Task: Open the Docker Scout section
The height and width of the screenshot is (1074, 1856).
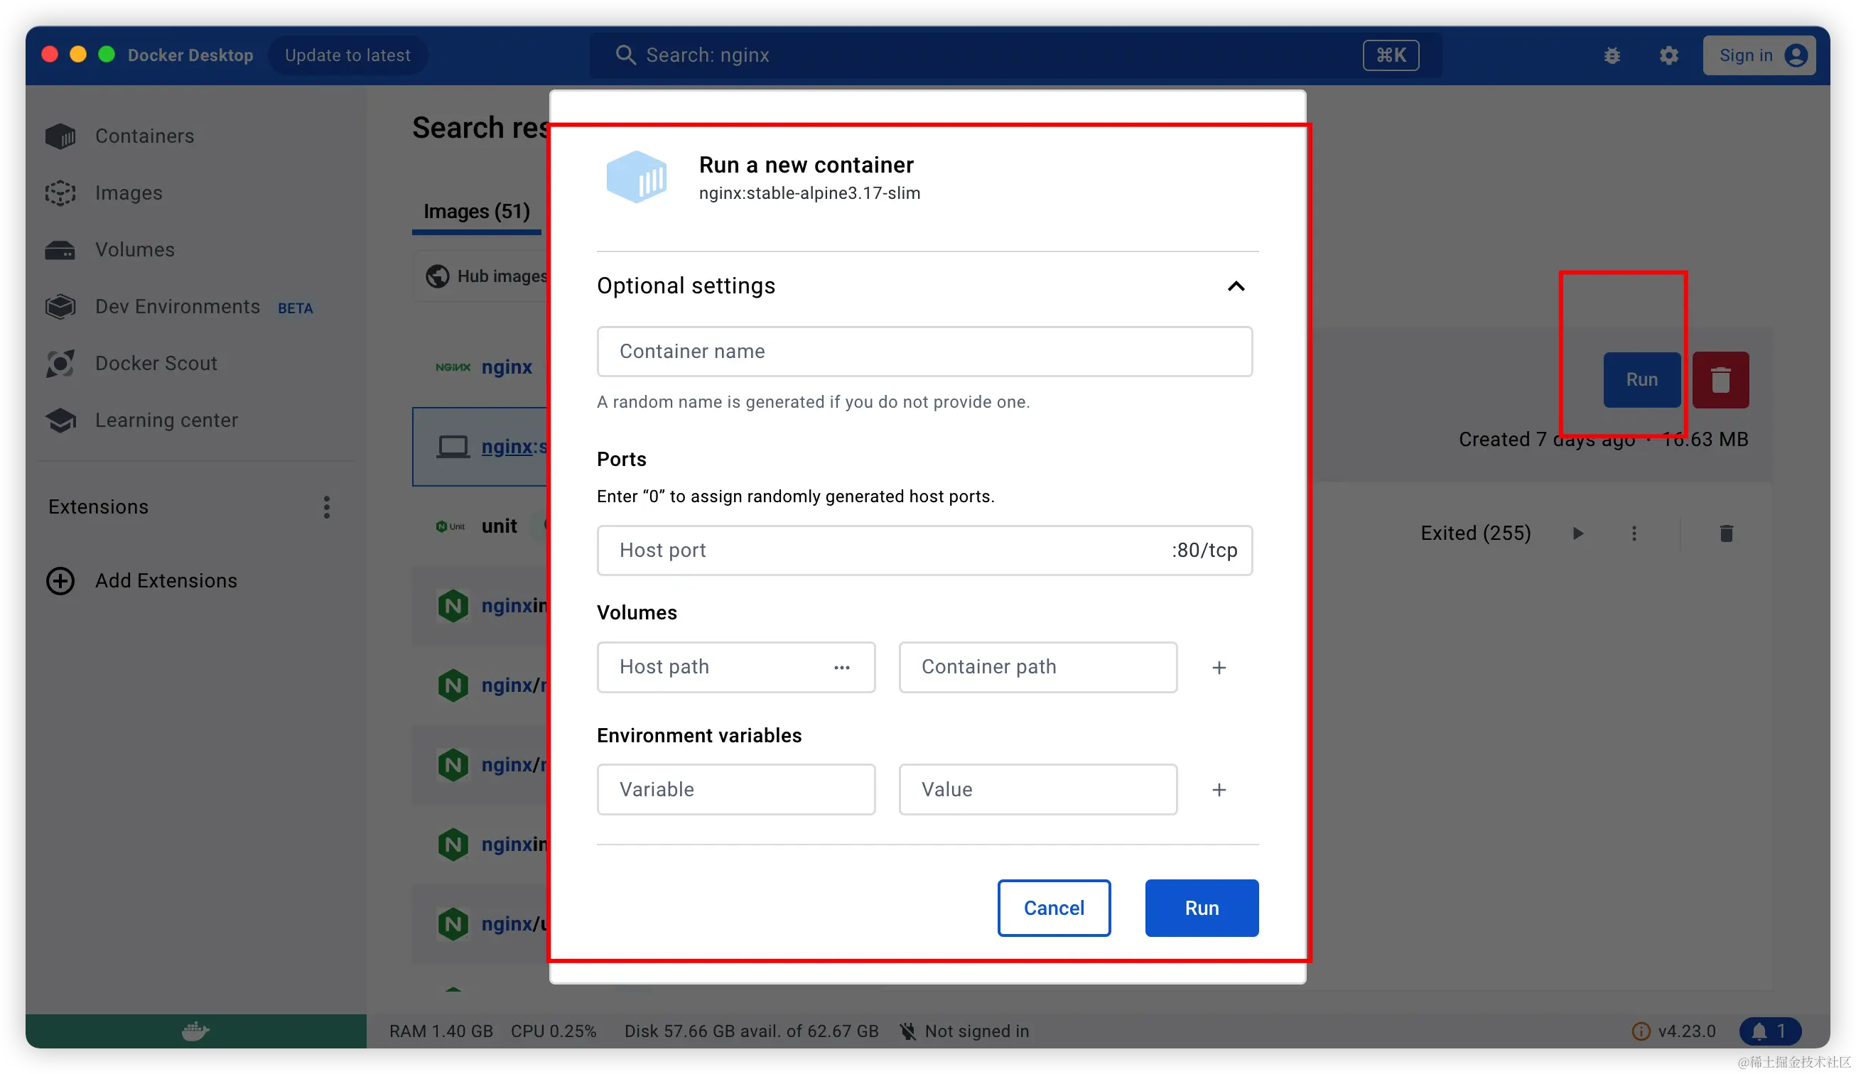Action: click(x=156, y=364)
